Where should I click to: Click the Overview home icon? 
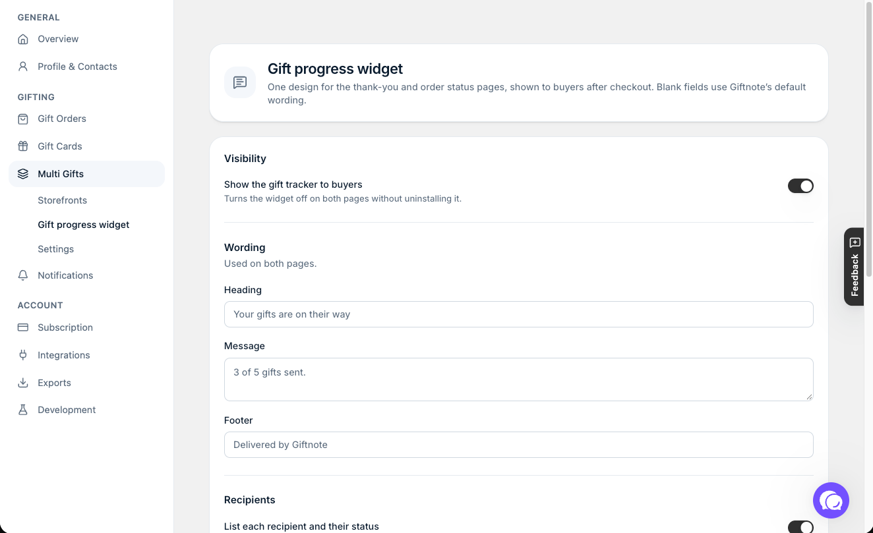pos(23,39)
